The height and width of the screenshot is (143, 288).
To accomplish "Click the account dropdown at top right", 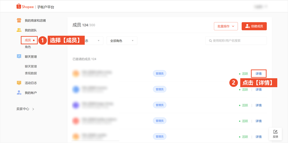I will (260, 7).
